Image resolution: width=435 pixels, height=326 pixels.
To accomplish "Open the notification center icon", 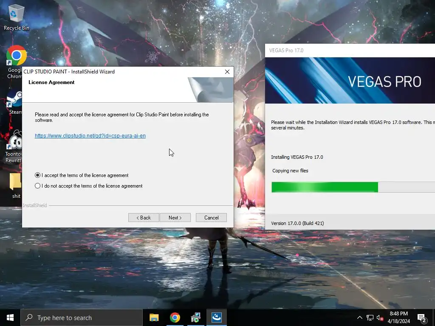I will tap(422, 318).
